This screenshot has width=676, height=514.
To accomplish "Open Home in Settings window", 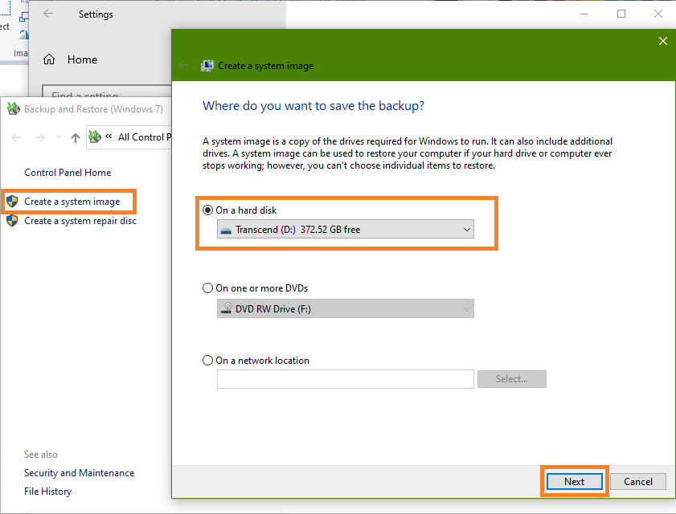I will [x=82, y=59].
